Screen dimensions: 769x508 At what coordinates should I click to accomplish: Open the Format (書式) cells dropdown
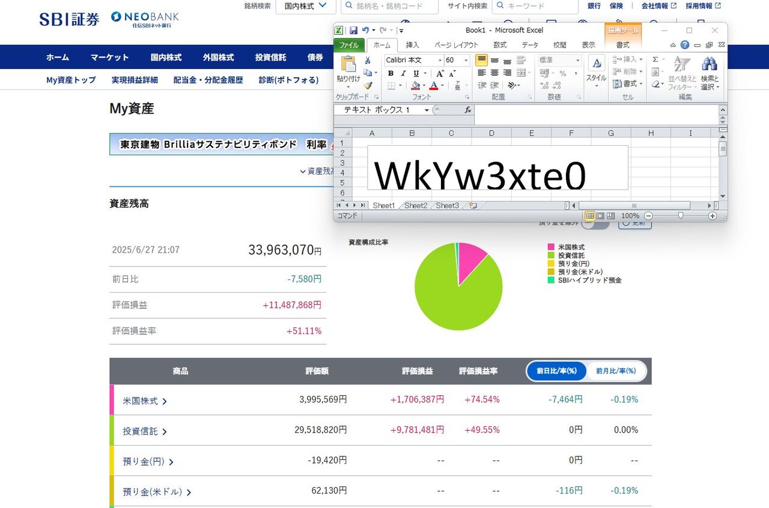(x=628, y=84)
